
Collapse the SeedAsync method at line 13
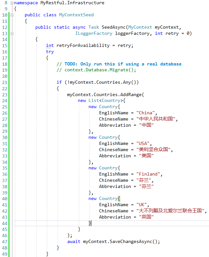click(12, 34)
